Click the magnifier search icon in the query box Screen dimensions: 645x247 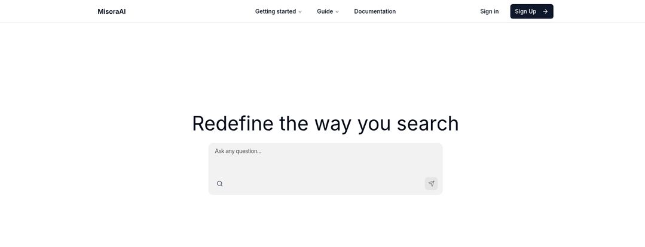[219, 184]
